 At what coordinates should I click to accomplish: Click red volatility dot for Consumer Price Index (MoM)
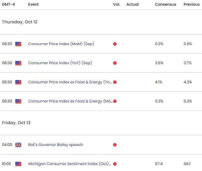click(115, 44)
